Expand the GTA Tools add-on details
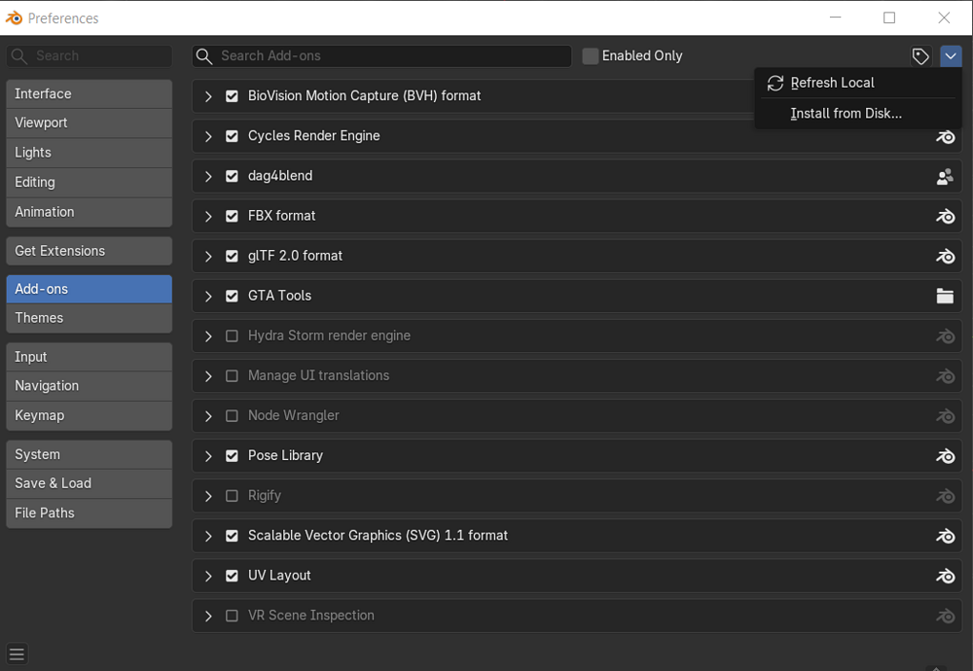The width and height of the screenshot is (973, 671). (208, 297)
